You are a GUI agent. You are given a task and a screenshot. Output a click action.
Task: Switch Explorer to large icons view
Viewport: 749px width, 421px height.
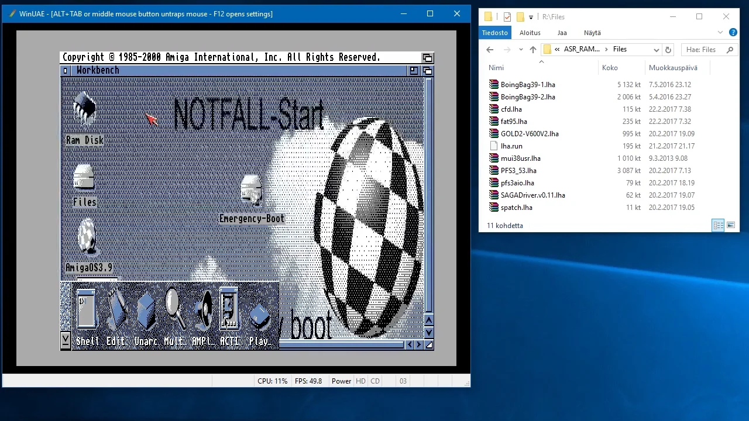point(730,225)
